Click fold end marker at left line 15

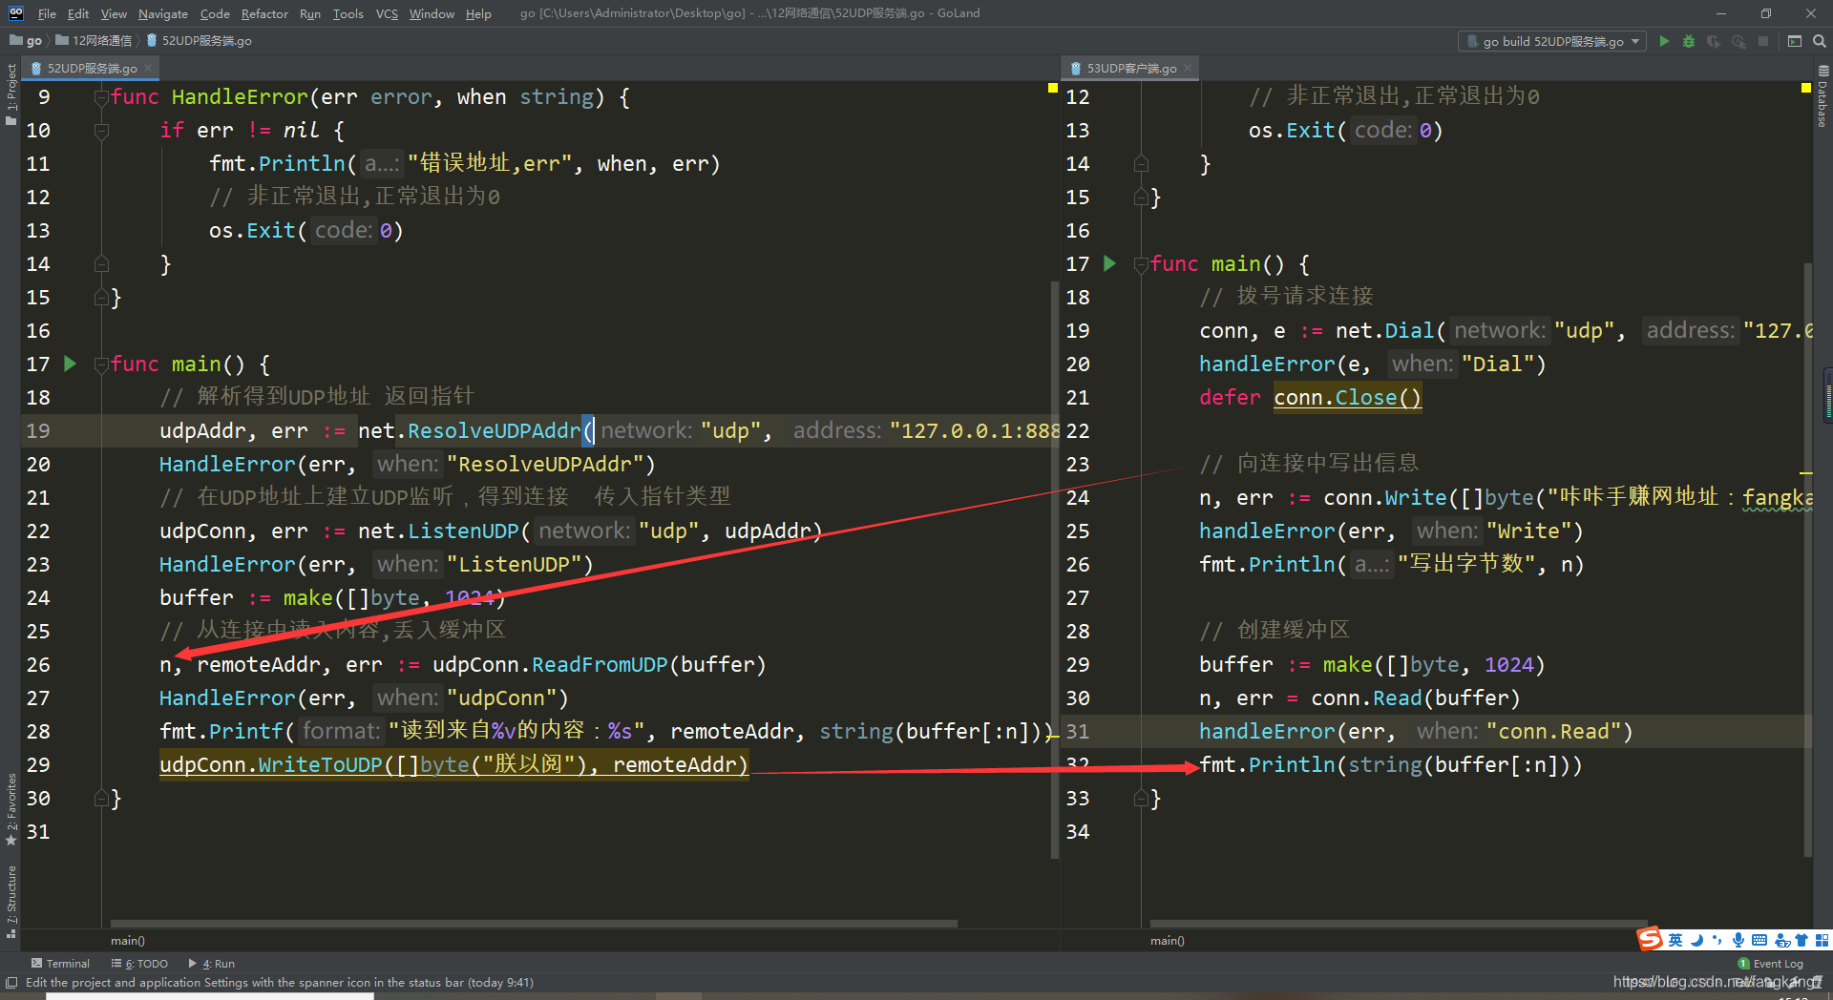pos(101,298)
